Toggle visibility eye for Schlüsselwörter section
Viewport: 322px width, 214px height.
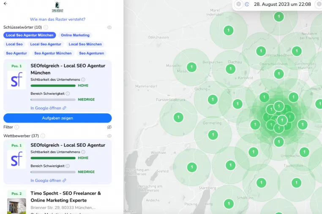tap(109, 27)
